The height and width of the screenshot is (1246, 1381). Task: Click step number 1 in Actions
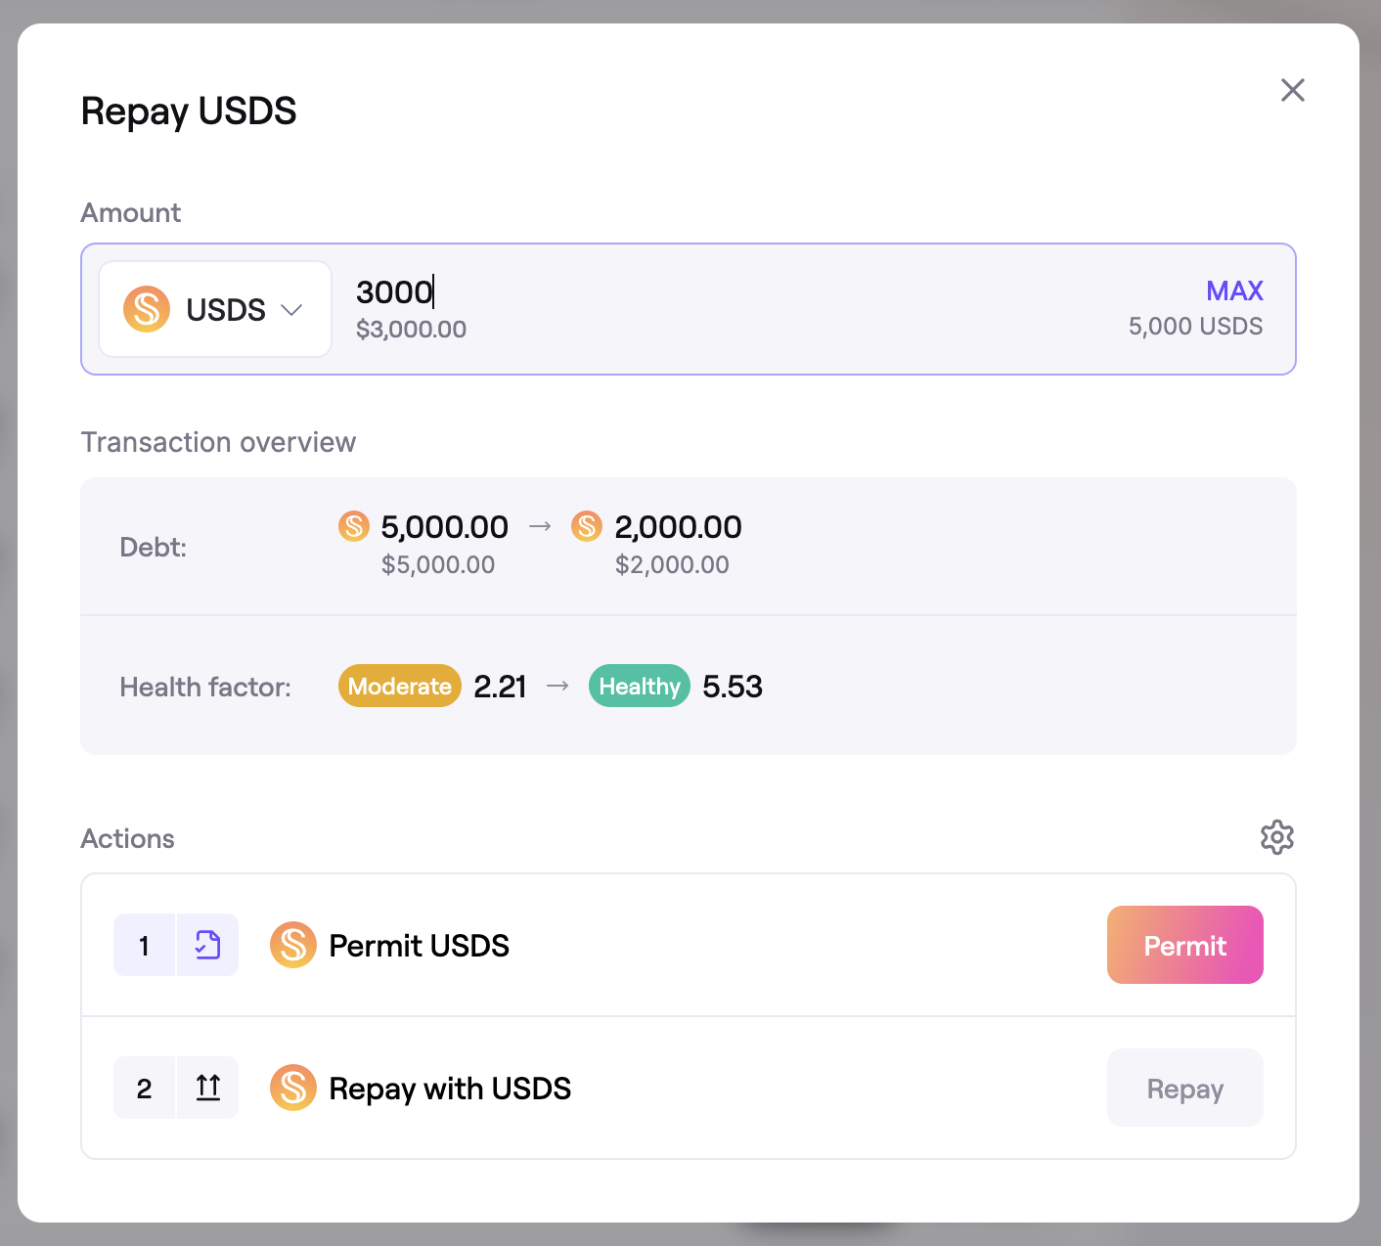point(145,945)
